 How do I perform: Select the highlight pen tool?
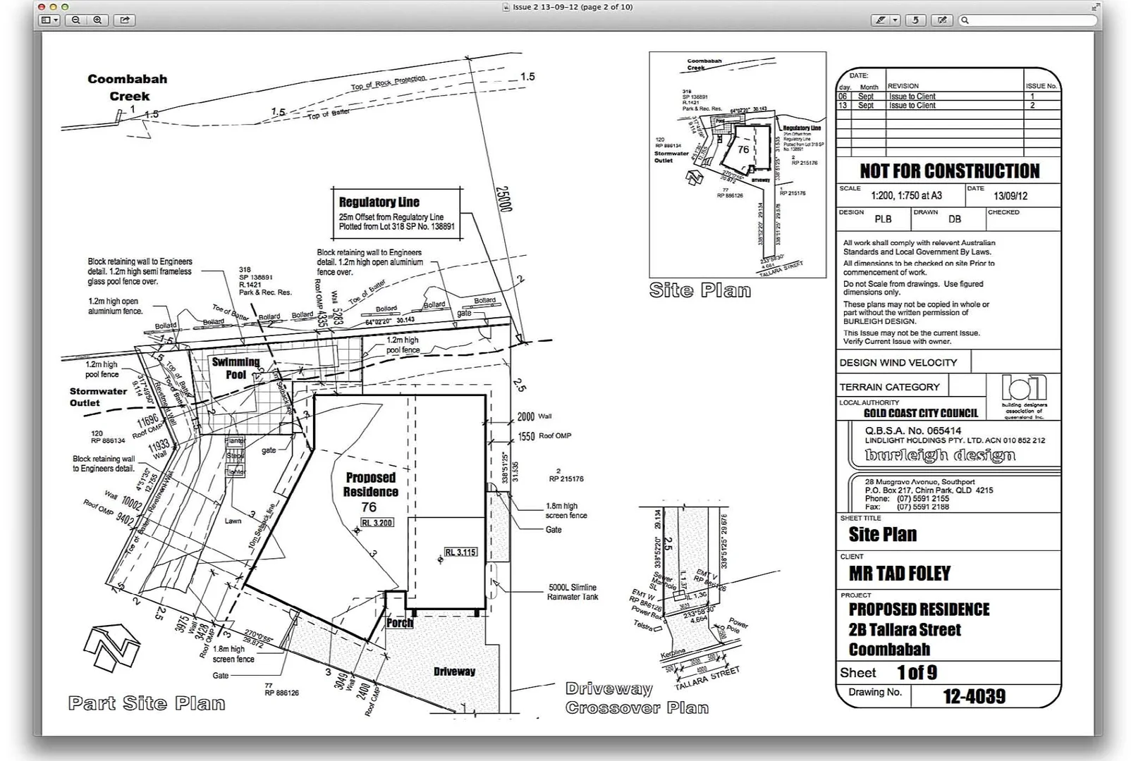881,20
